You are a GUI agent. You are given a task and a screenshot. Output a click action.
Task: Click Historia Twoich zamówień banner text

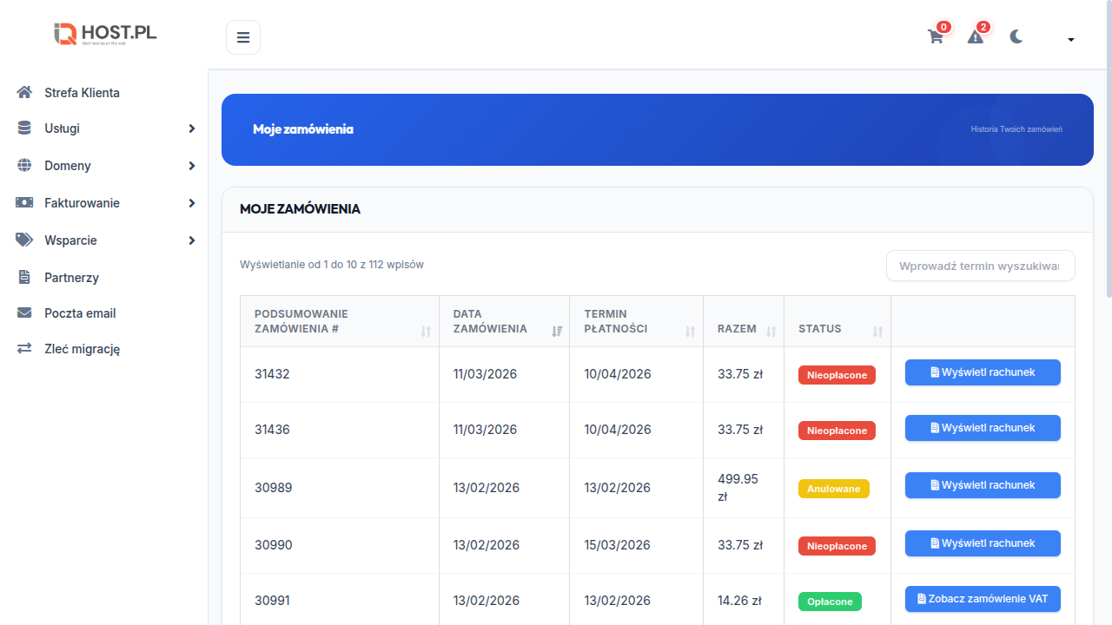point(1016,129)
